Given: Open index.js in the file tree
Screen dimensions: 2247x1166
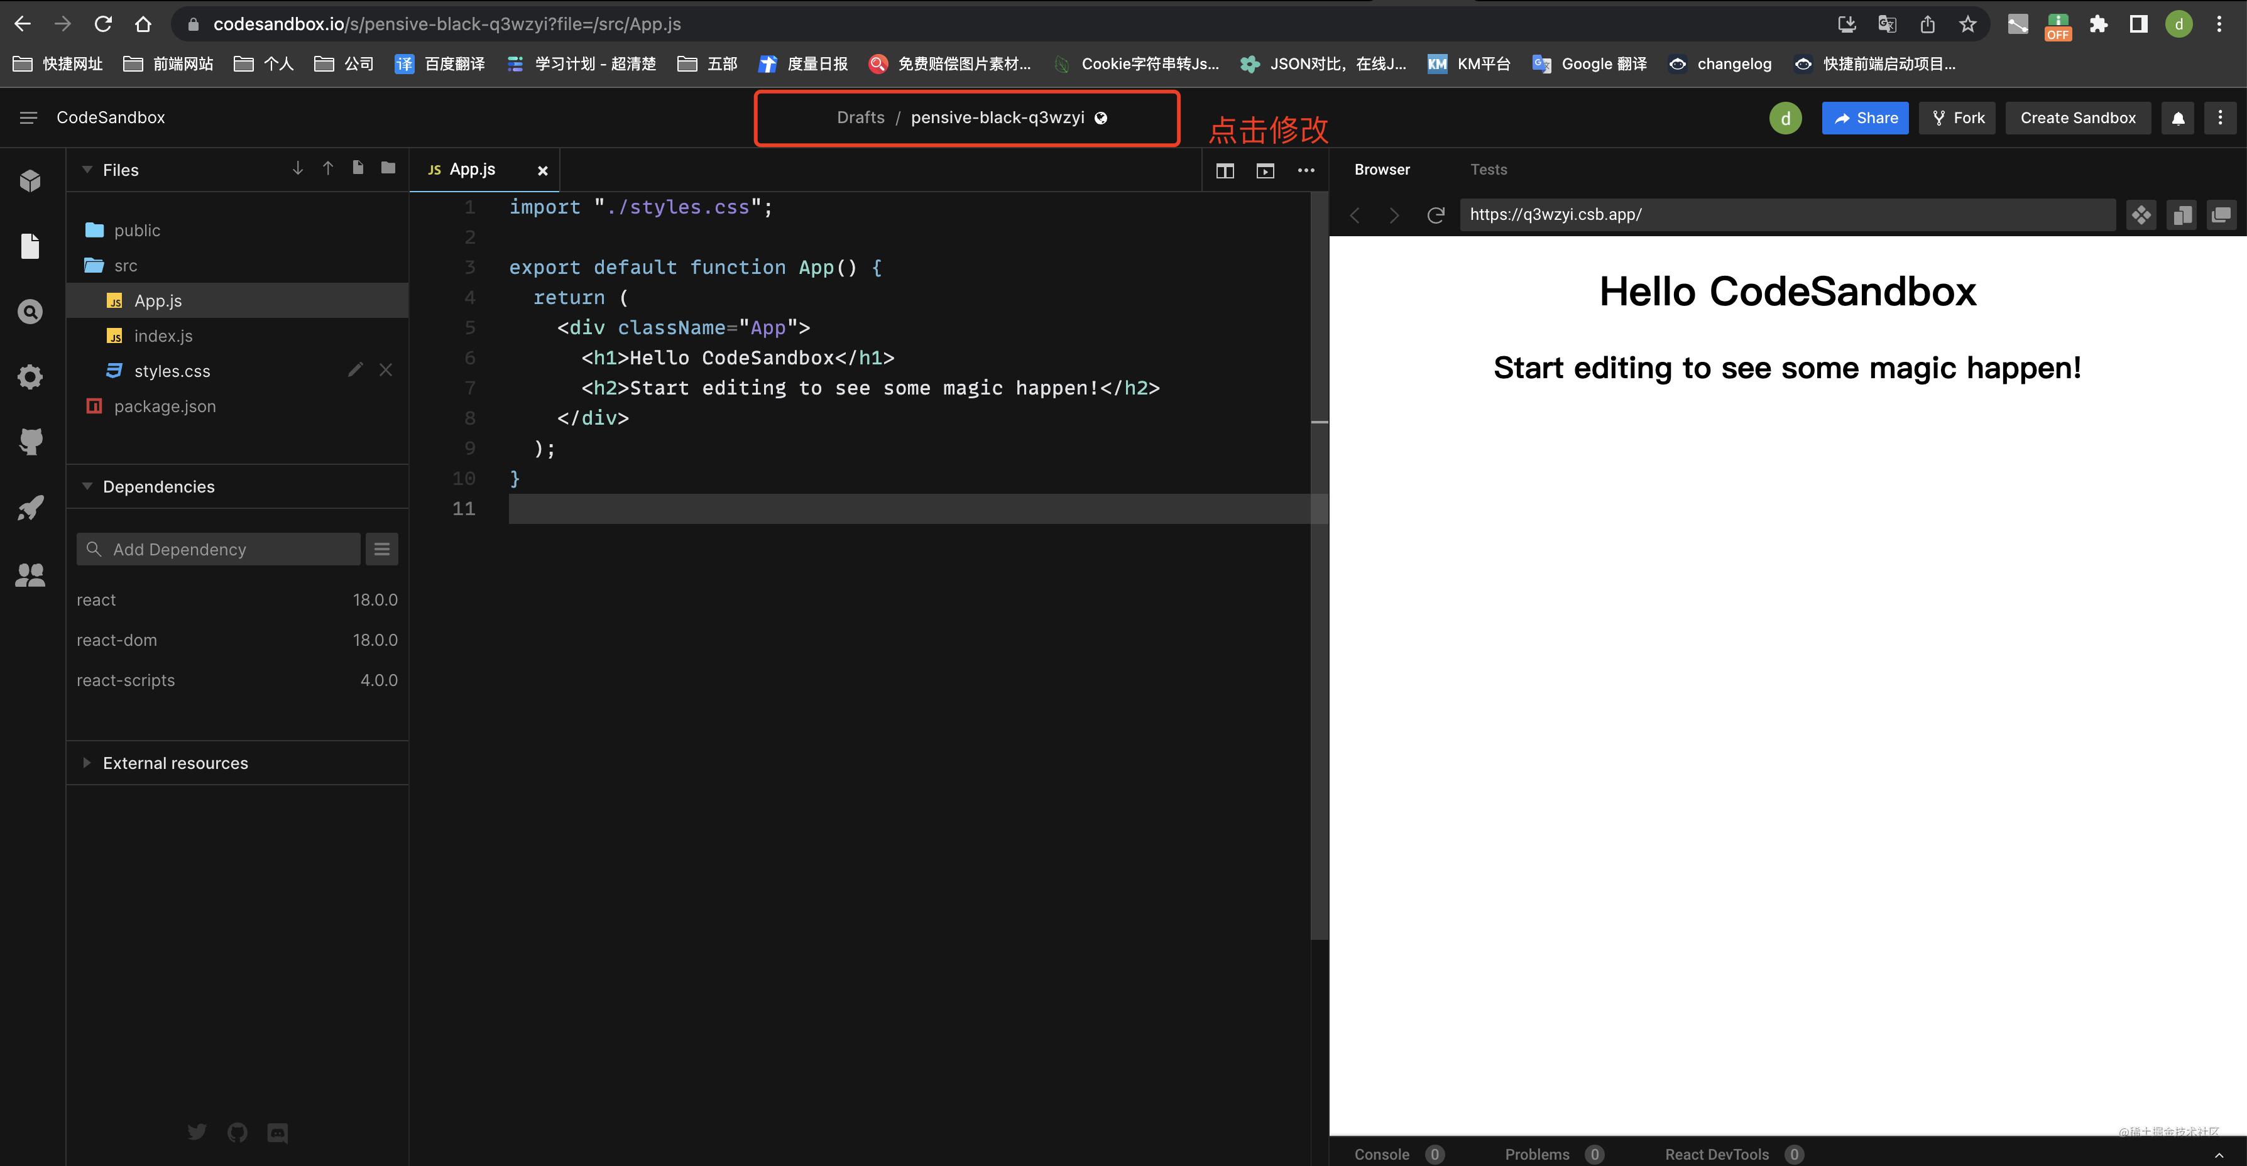Looking at the screenshot, I should coord(238,335).
